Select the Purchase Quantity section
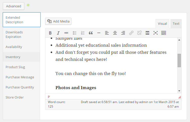 pyautogui.click(x=22, y=87)
